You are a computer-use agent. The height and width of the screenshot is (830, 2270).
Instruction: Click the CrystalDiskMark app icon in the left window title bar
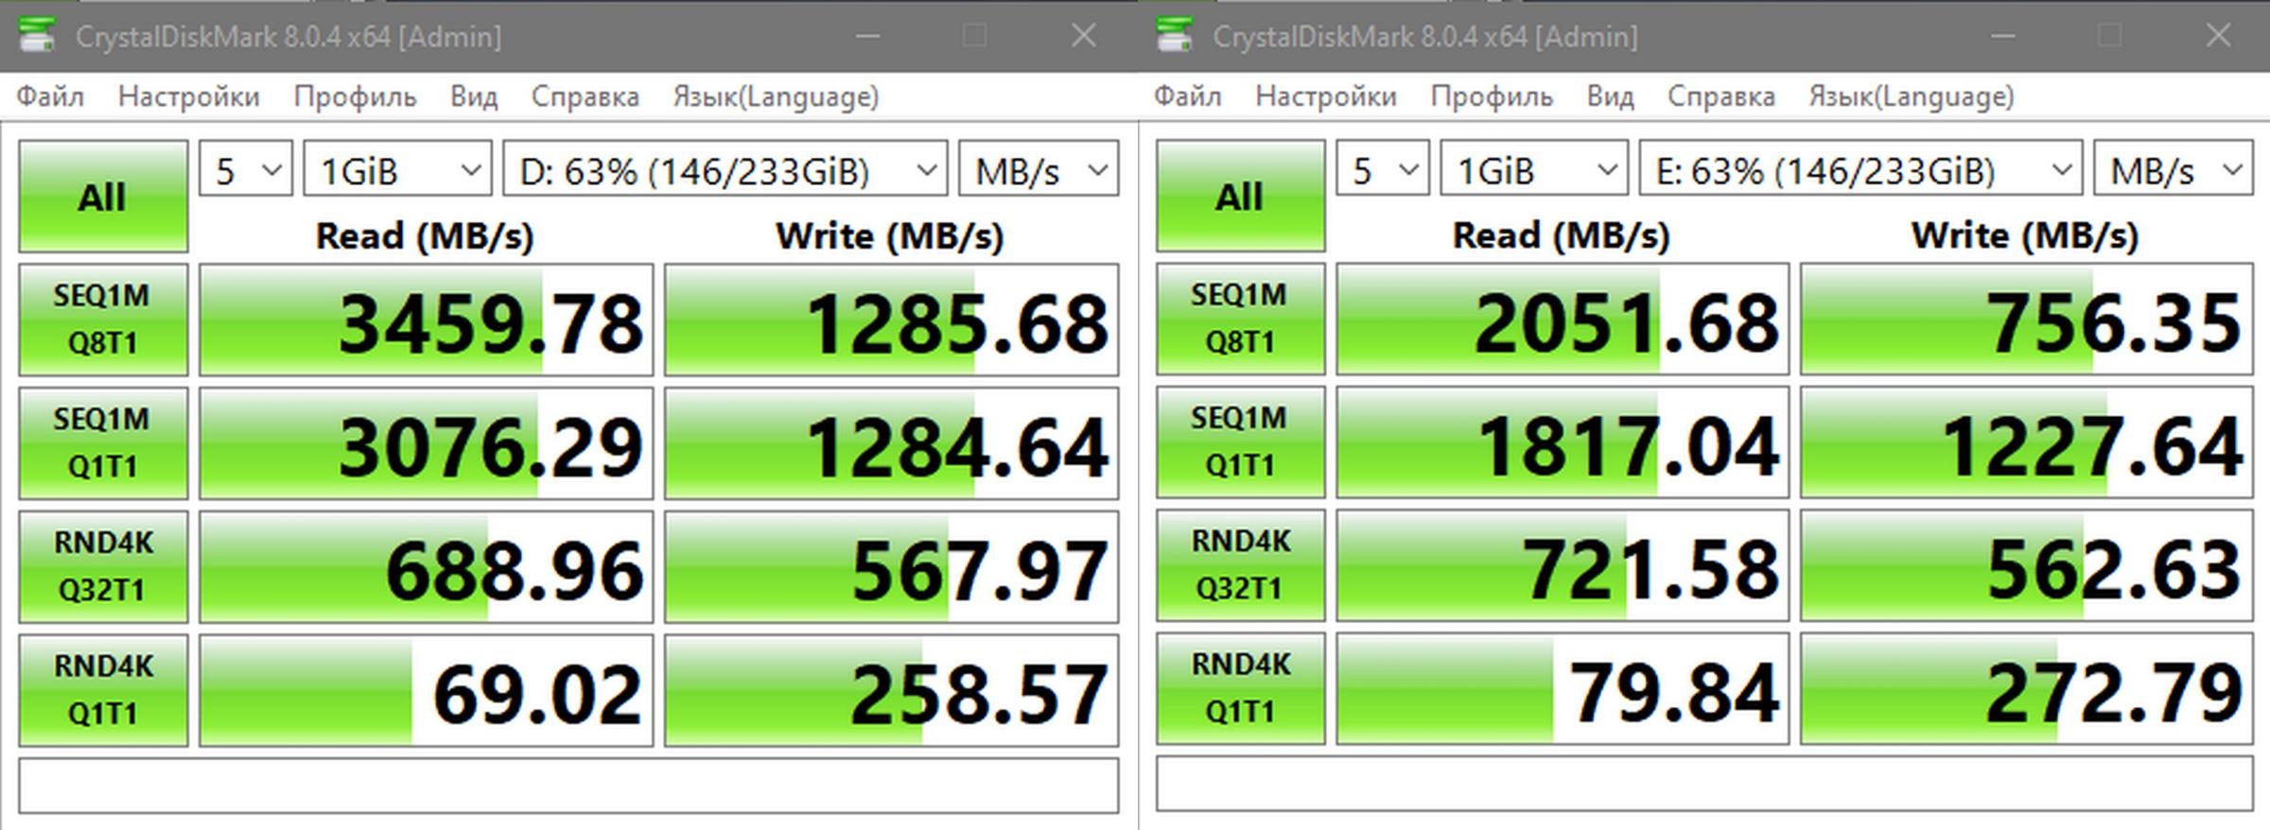click(36, 36)
